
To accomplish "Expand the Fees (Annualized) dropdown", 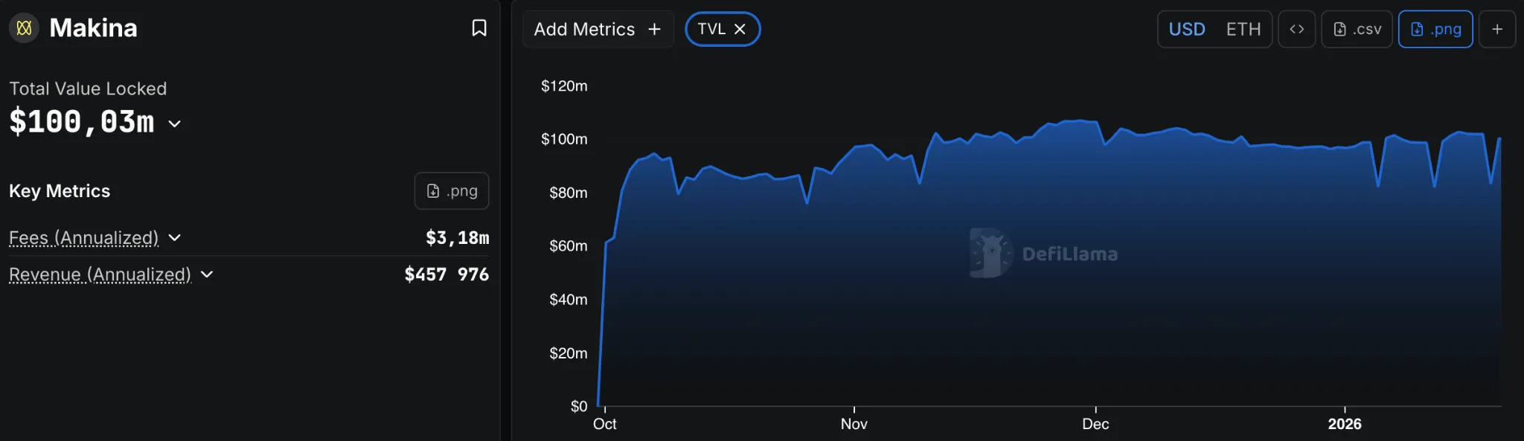I will pos(175,238).
